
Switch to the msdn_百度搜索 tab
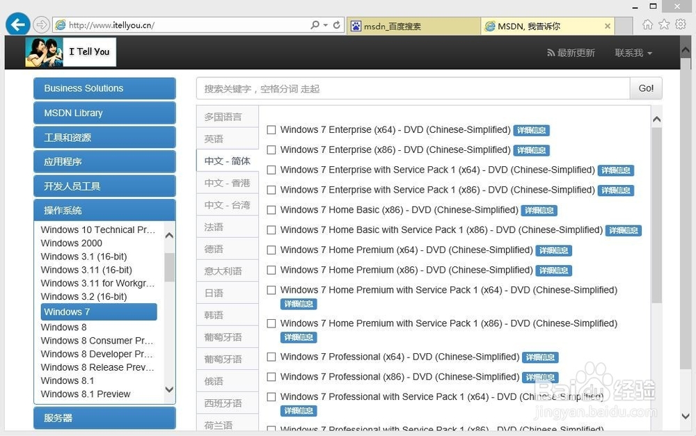tap(413, 26)
